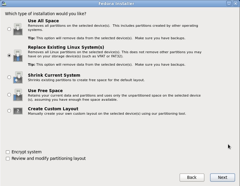Select the Create Custom Layout radio button
Image resolution: width=240 pixels, height=186 pixels.
(x=9, y=111)
